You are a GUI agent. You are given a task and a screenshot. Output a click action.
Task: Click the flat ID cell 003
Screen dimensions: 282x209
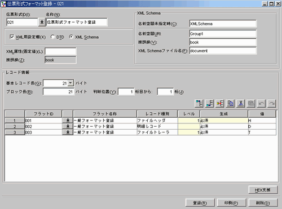[x=43, y=132]
